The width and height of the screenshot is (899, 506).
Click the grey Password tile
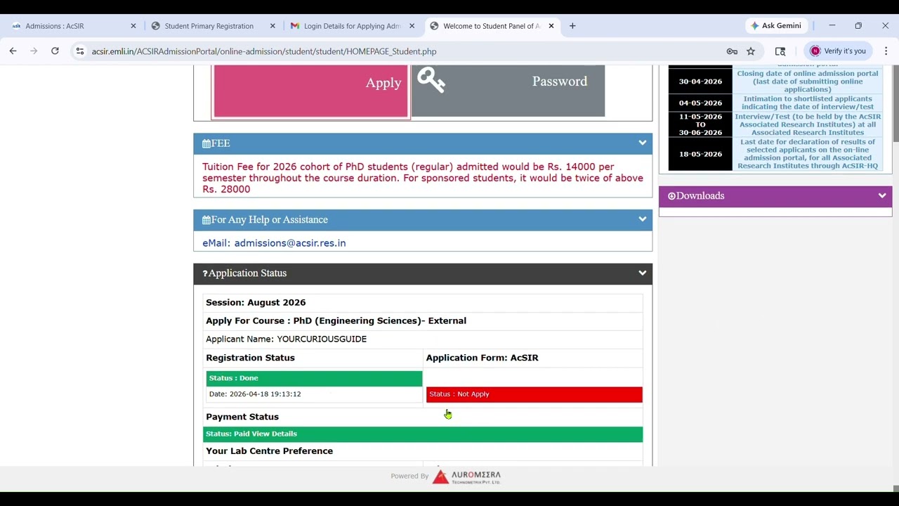pos(508,91)
